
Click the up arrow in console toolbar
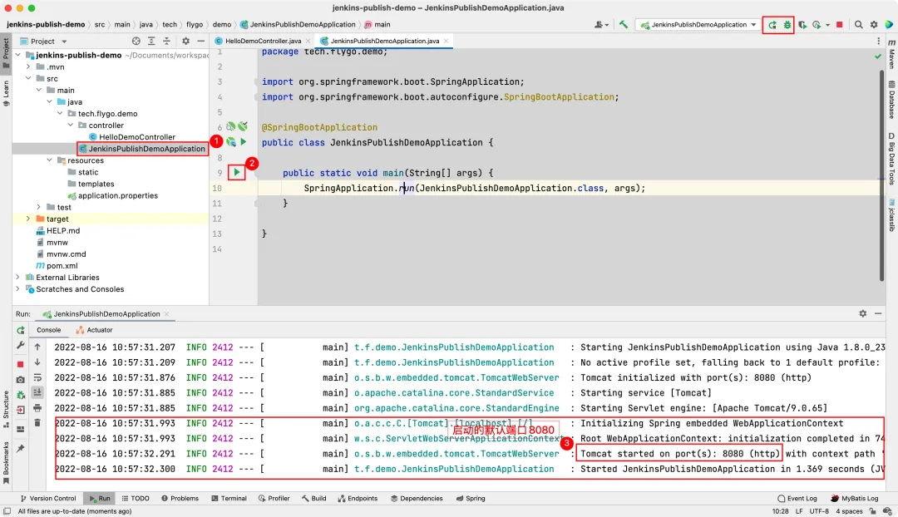pos(37,347)
